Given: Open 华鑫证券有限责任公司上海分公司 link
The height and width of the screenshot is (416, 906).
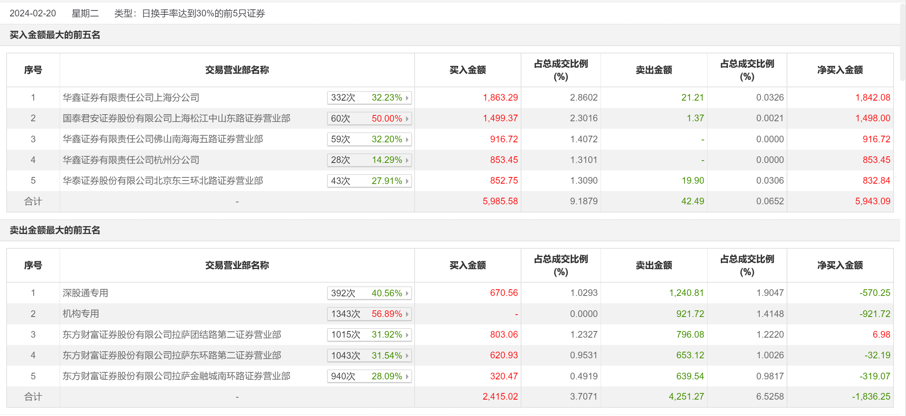Looking at the screenshot, I should tap(131, 97).
